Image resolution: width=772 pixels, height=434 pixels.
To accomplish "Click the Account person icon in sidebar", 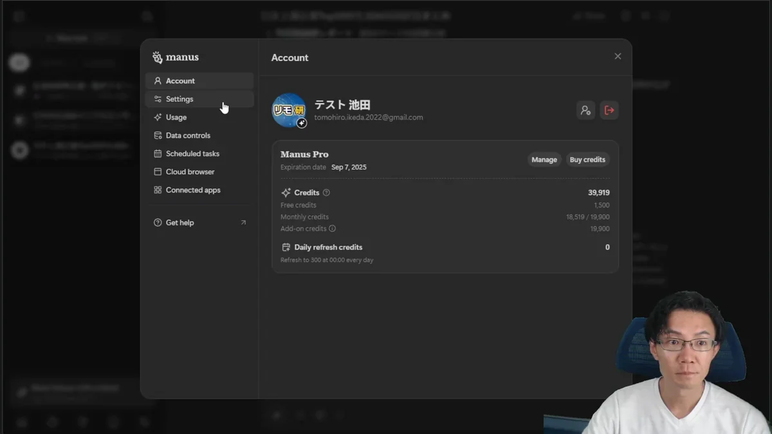I will [158, 81].
